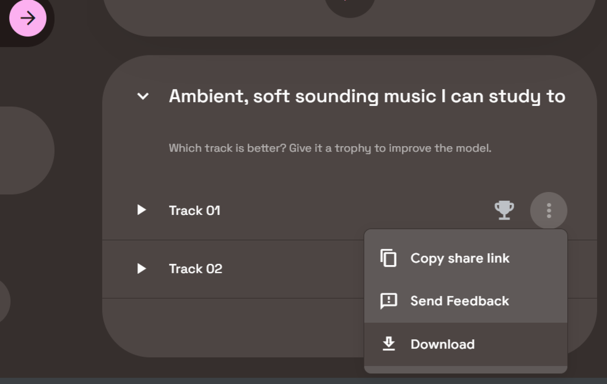This screenshot has height=384, width=607.
Task: Open the three-dot overflow menu for Track 01
Action: (549, 210)
